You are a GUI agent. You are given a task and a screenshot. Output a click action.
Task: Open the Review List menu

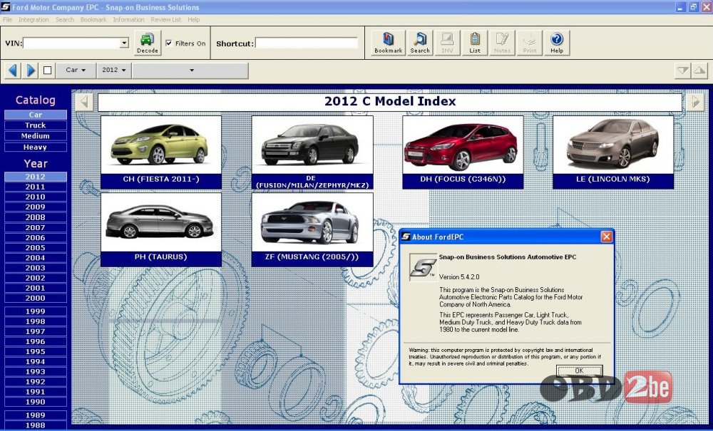(166, 19)
